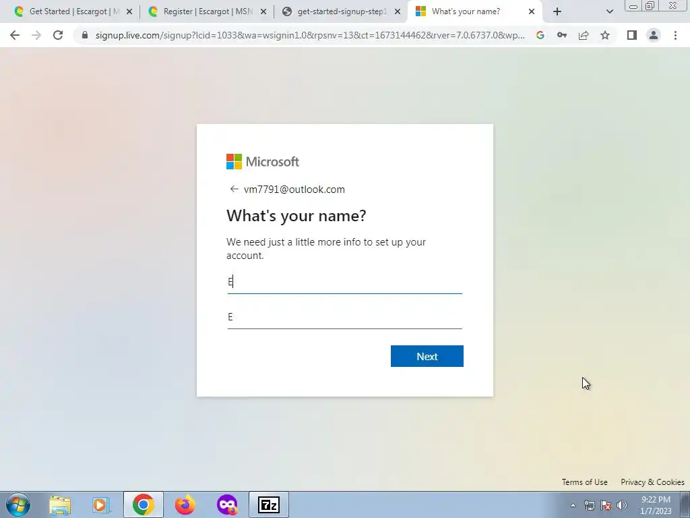Open Google icon in address bar
This screenshot has width=690, height=518.
click(540, 35)
